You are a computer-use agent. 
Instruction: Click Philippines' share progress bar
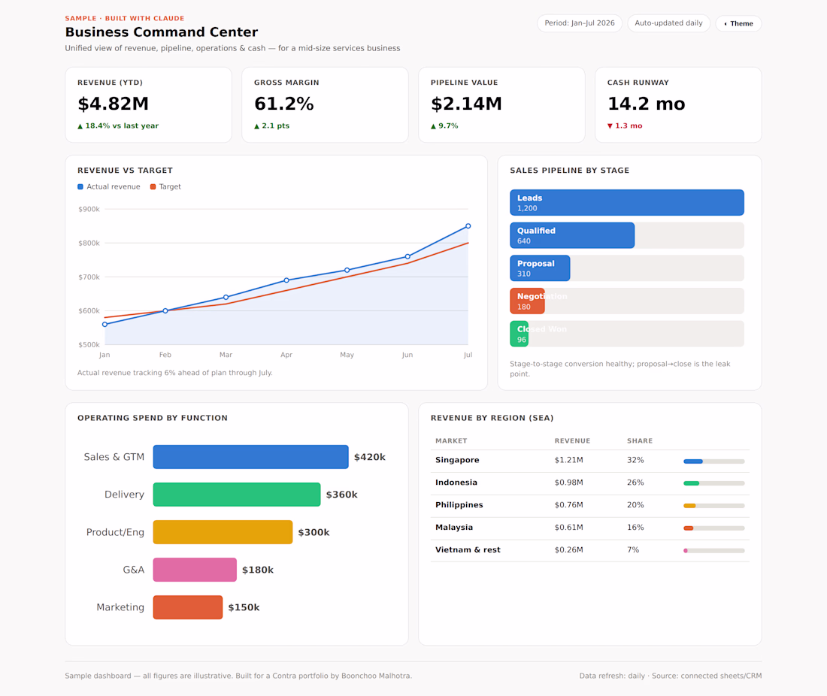coord(714,506)
